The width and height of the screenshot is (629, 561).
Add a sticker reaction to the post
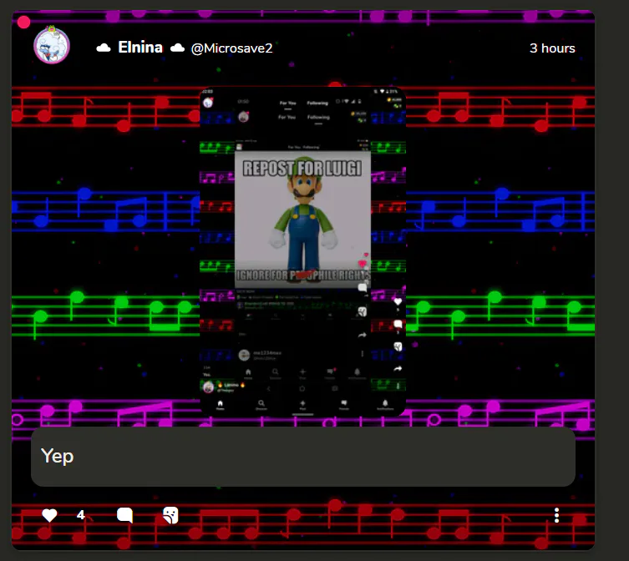(170, 515)
